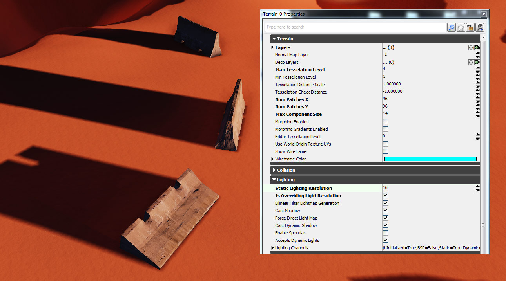Viewport: 506px width, 281px height.
Task: Uncheck Cast Dynamic Shadow
Action: tap(386, 225)
